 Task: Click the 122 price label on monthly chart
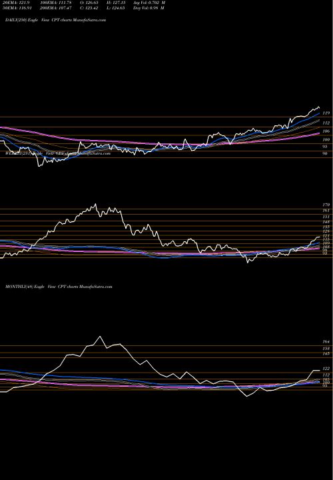[326, 369]
